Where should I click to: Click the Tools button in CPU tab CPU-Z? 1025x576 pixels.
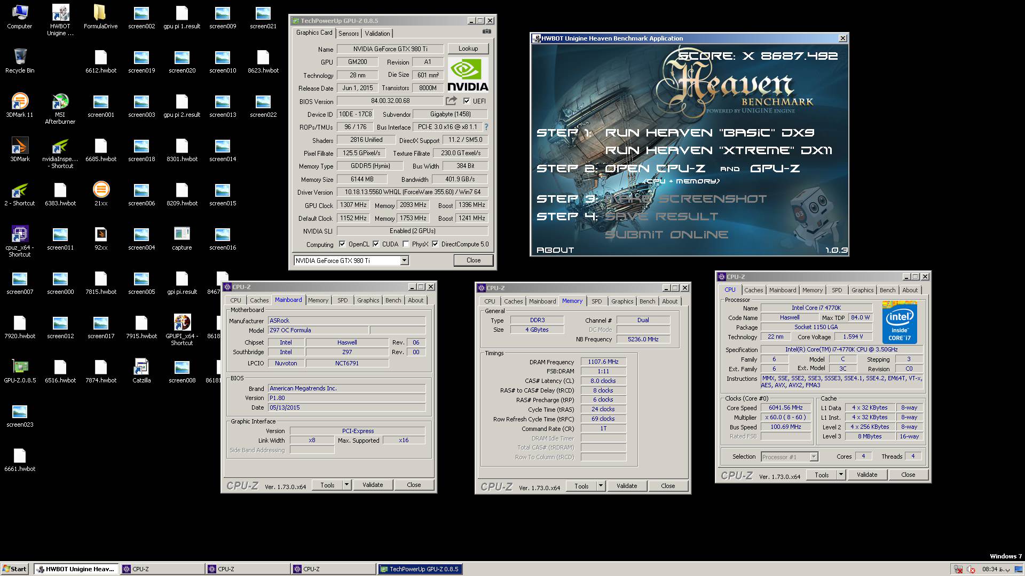tap(822, 475)
